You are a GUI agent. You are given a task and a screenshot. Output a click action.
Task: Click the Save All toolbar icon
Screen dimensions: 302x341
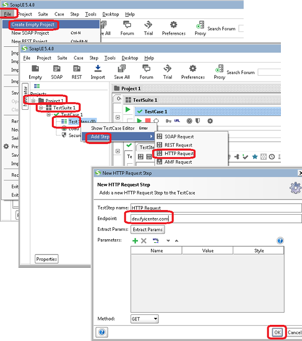[122, 71]
